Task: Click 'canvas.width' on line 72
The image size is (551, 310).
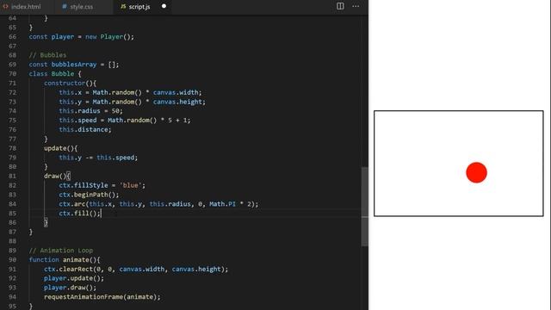Action: pyautogui.click(x=176, y=92)
